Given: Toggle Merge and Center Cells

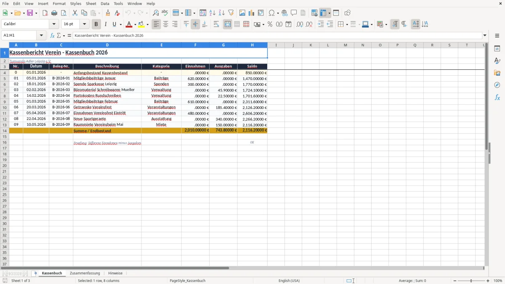Looking at the screenshot, I should tap(228, 24).
